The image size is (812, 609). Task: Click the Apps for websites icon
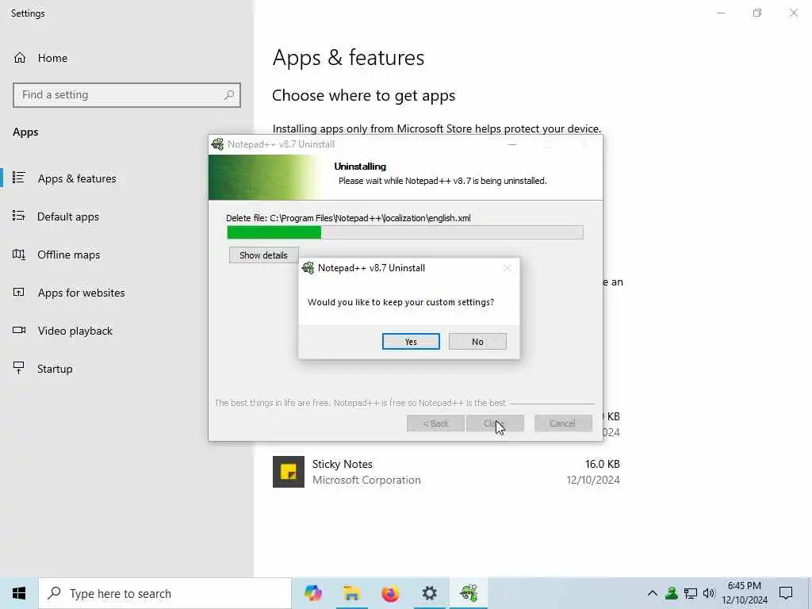coord(19,292)
